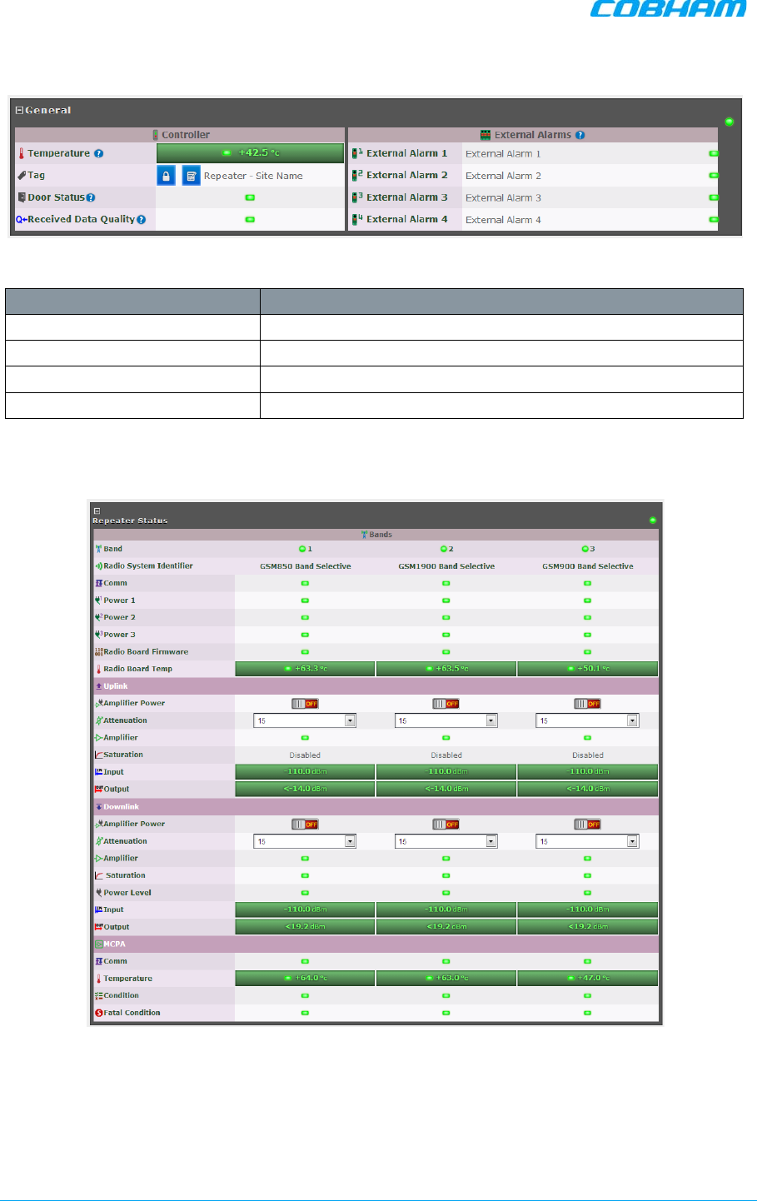
Task: Click the edit note icon beside Repeater tag
Action: coord(192,176)
